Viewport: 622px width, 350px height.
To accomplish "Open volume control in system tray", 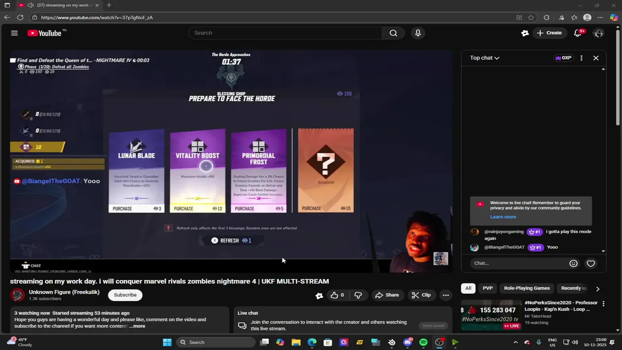I will coord(575,342).
